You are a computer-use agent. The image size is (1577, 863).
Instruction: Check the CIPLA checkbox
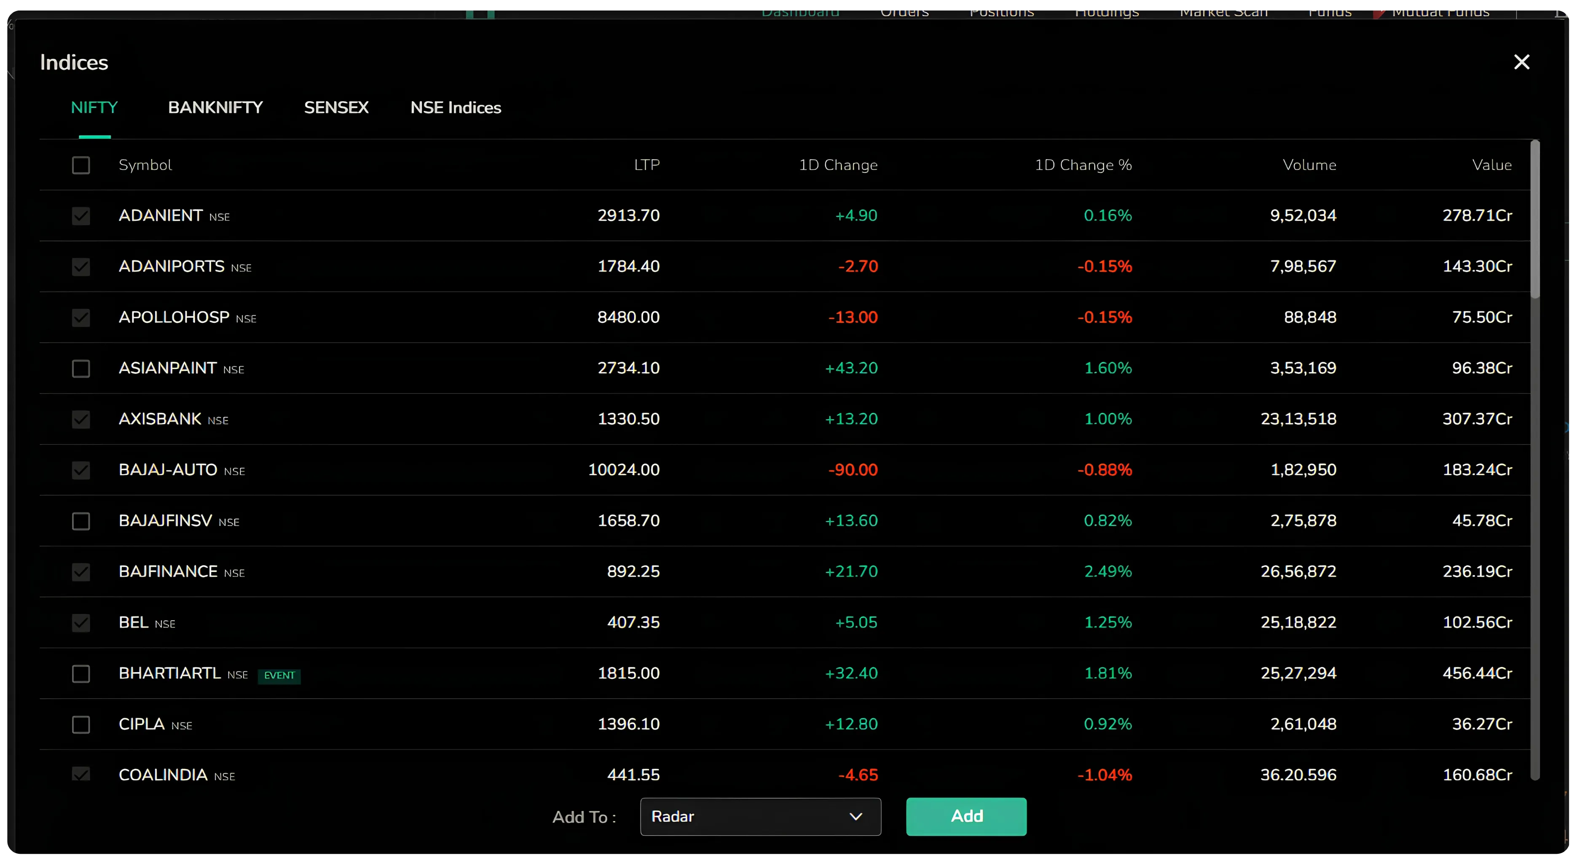click(x=81, y=724)
